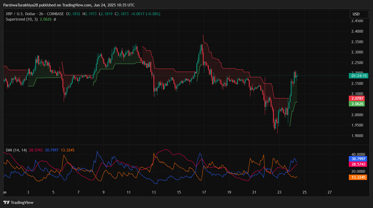Click the date label 9 on time axis
Screen dimensions: 373x208
104,192
